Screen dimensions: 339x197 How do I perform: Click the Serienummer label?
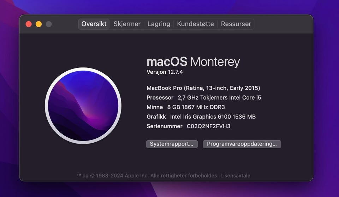(x=164, y=126)
